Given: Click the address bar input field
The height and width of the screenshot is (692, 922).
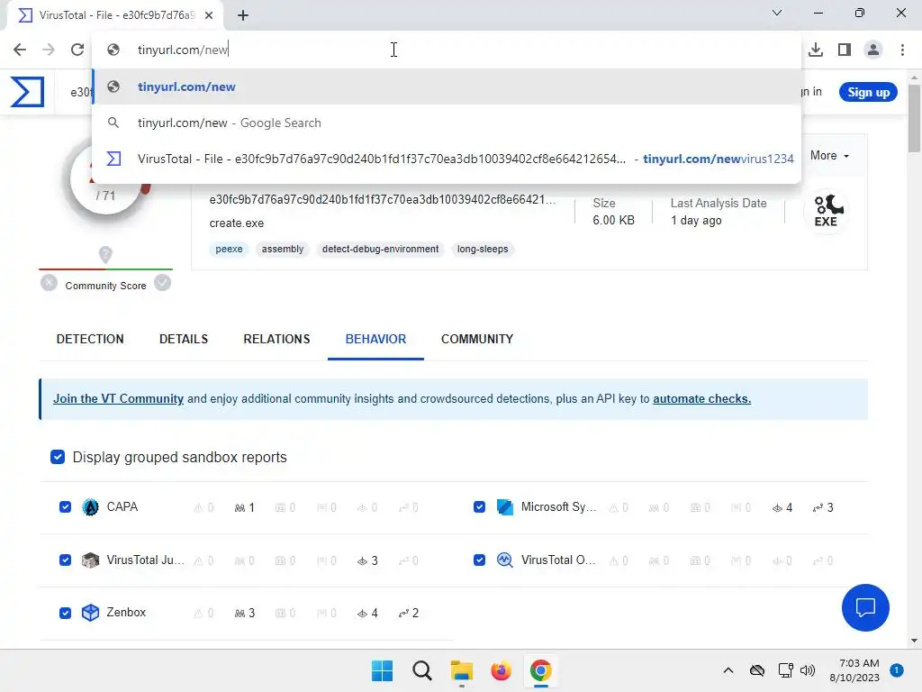Looking at the screenshot, I should (447, 50).
